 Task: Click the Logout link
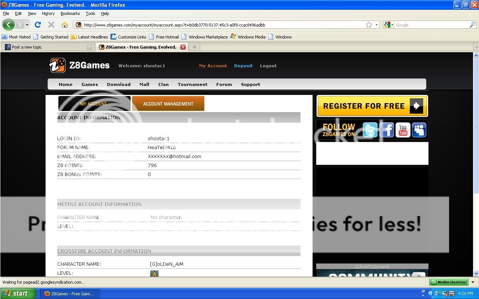click(x=268, y=66)
